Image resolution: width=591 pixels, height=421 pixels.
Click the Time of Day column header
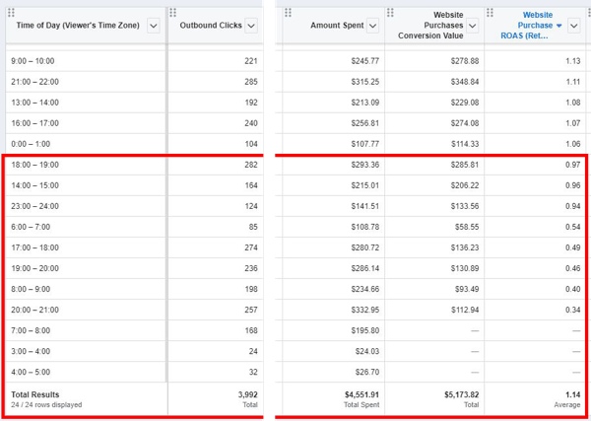point(78,26)
